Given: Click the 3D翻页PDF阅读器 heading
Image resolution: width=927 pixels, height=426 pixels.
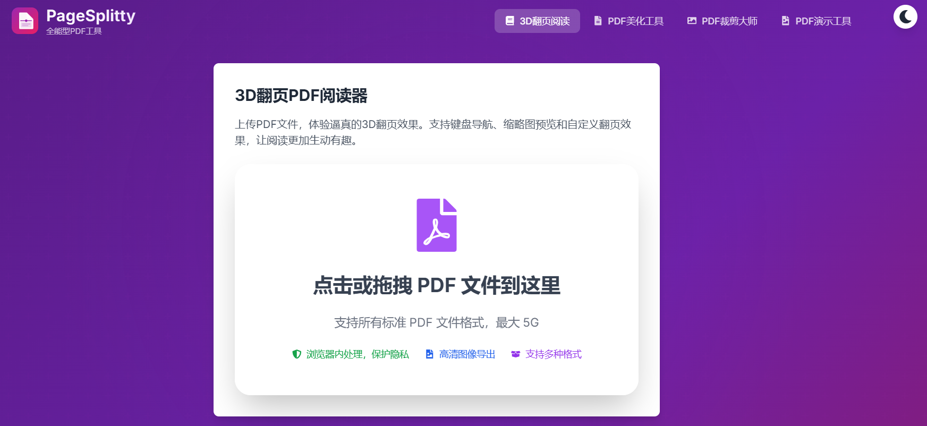Looking at the screenshot, I should pyautogui.click(x=301, y=96).
